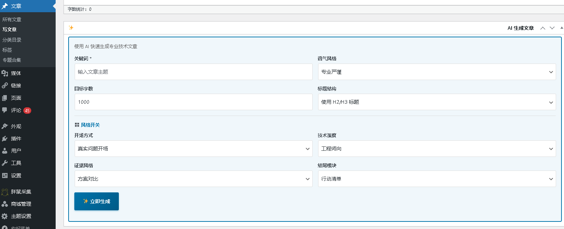This screenshot has height=229, width=564.
Task: Expand the 结尾模块 dropdown showing 行动清单
Action: pos(437,179)
